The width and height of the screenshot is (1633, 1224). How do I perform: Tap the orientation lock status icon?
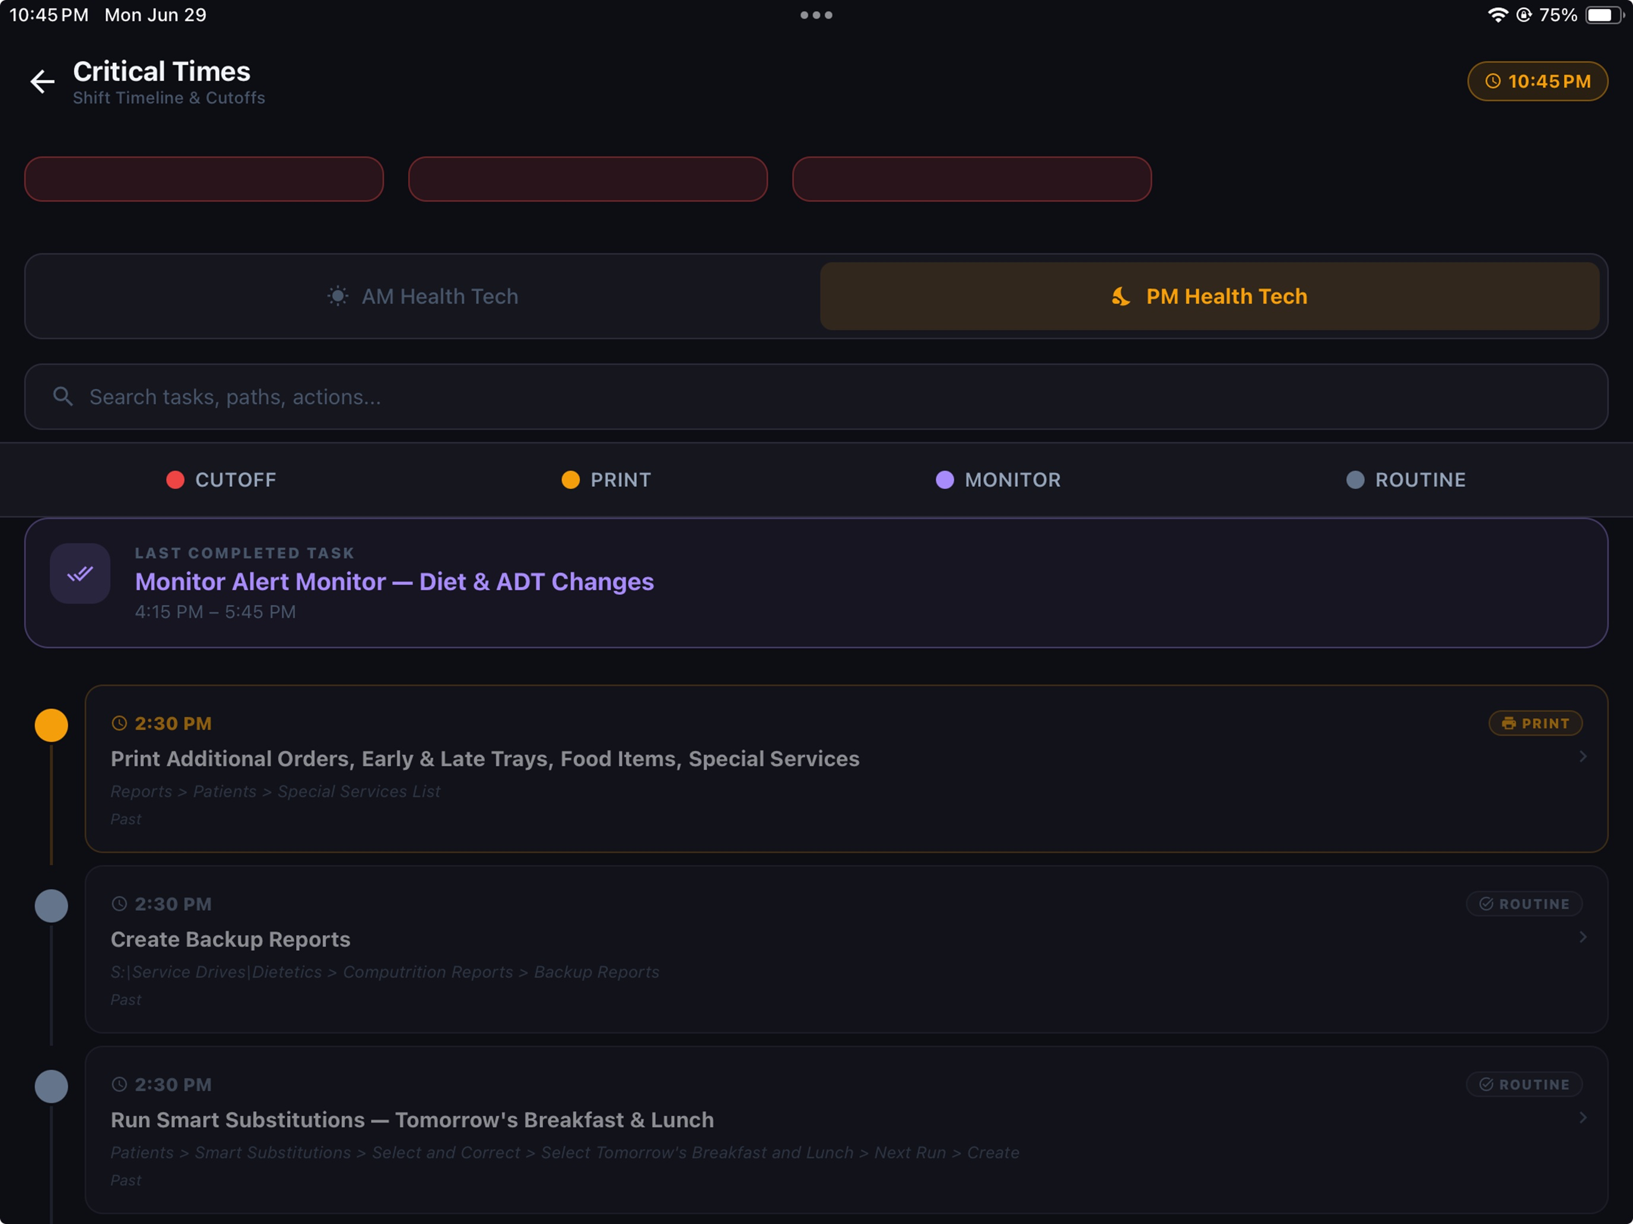[x=1524, y=15]
